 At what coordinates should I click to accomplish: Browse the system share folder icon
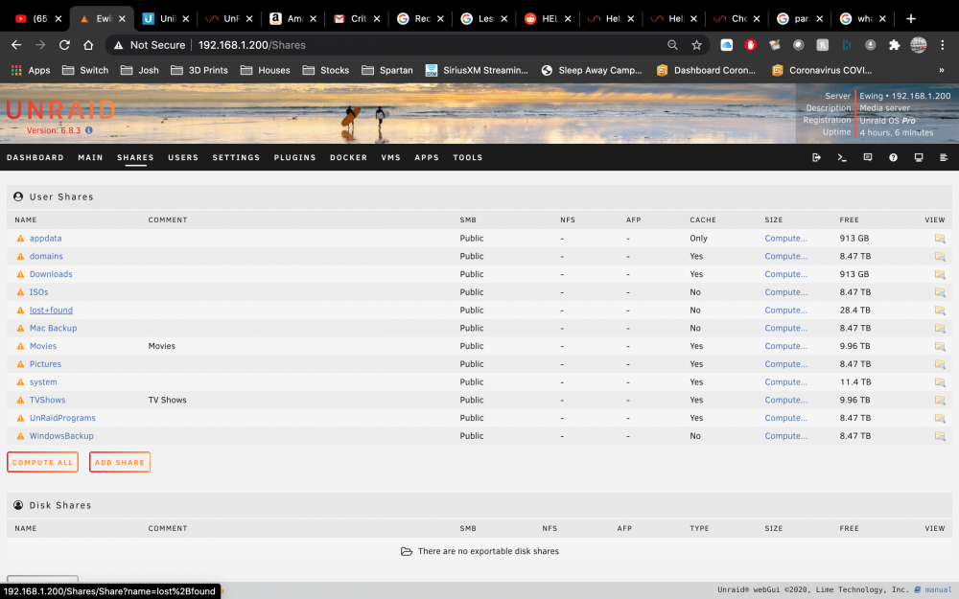[940, 382]
